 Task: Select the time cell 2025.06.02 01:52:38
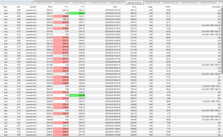[113, 29]
